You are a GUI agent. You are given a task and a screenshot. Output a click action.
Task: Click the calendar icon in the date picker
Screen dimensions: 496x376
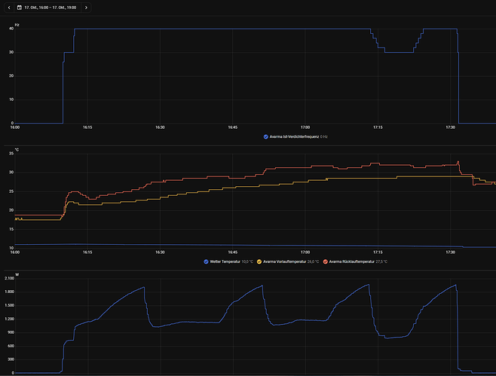[x=20, y=8]
